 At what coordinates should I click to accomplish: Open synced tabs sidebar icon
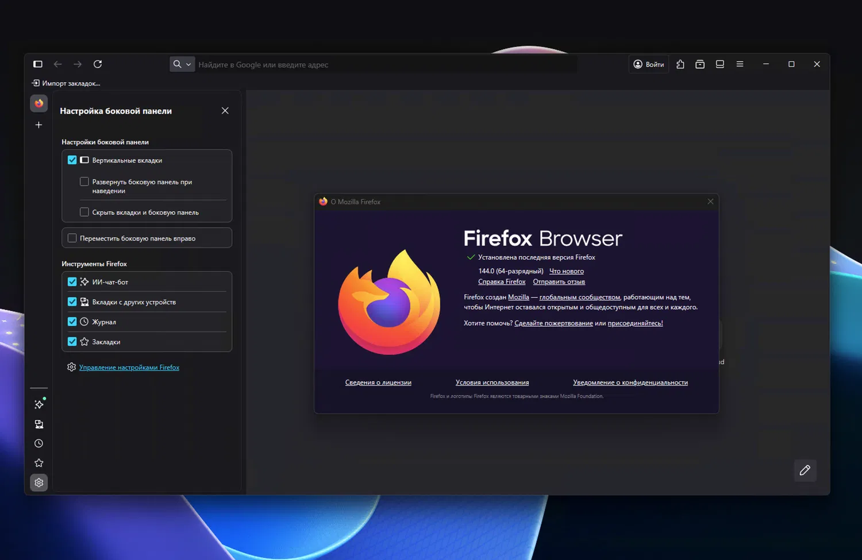[x=39, y=424]
